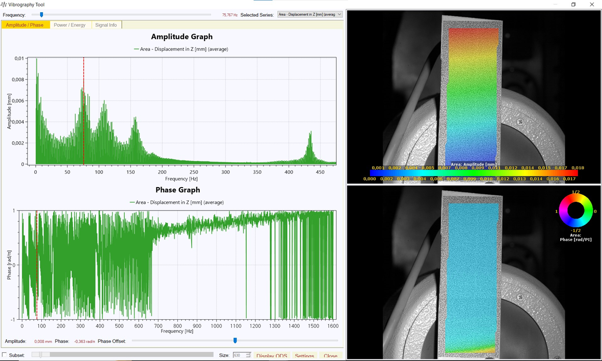The height and width of the screenshot is (361, 602).
Task: Click the Phase Offset slider handle
Action: 235,341
